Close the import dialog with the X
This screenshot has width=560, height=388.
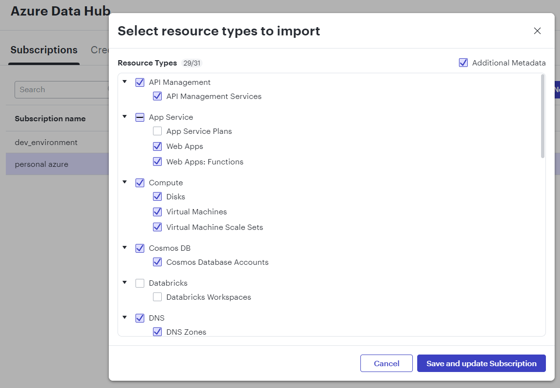pyautogui.click(x=537, y=31)
